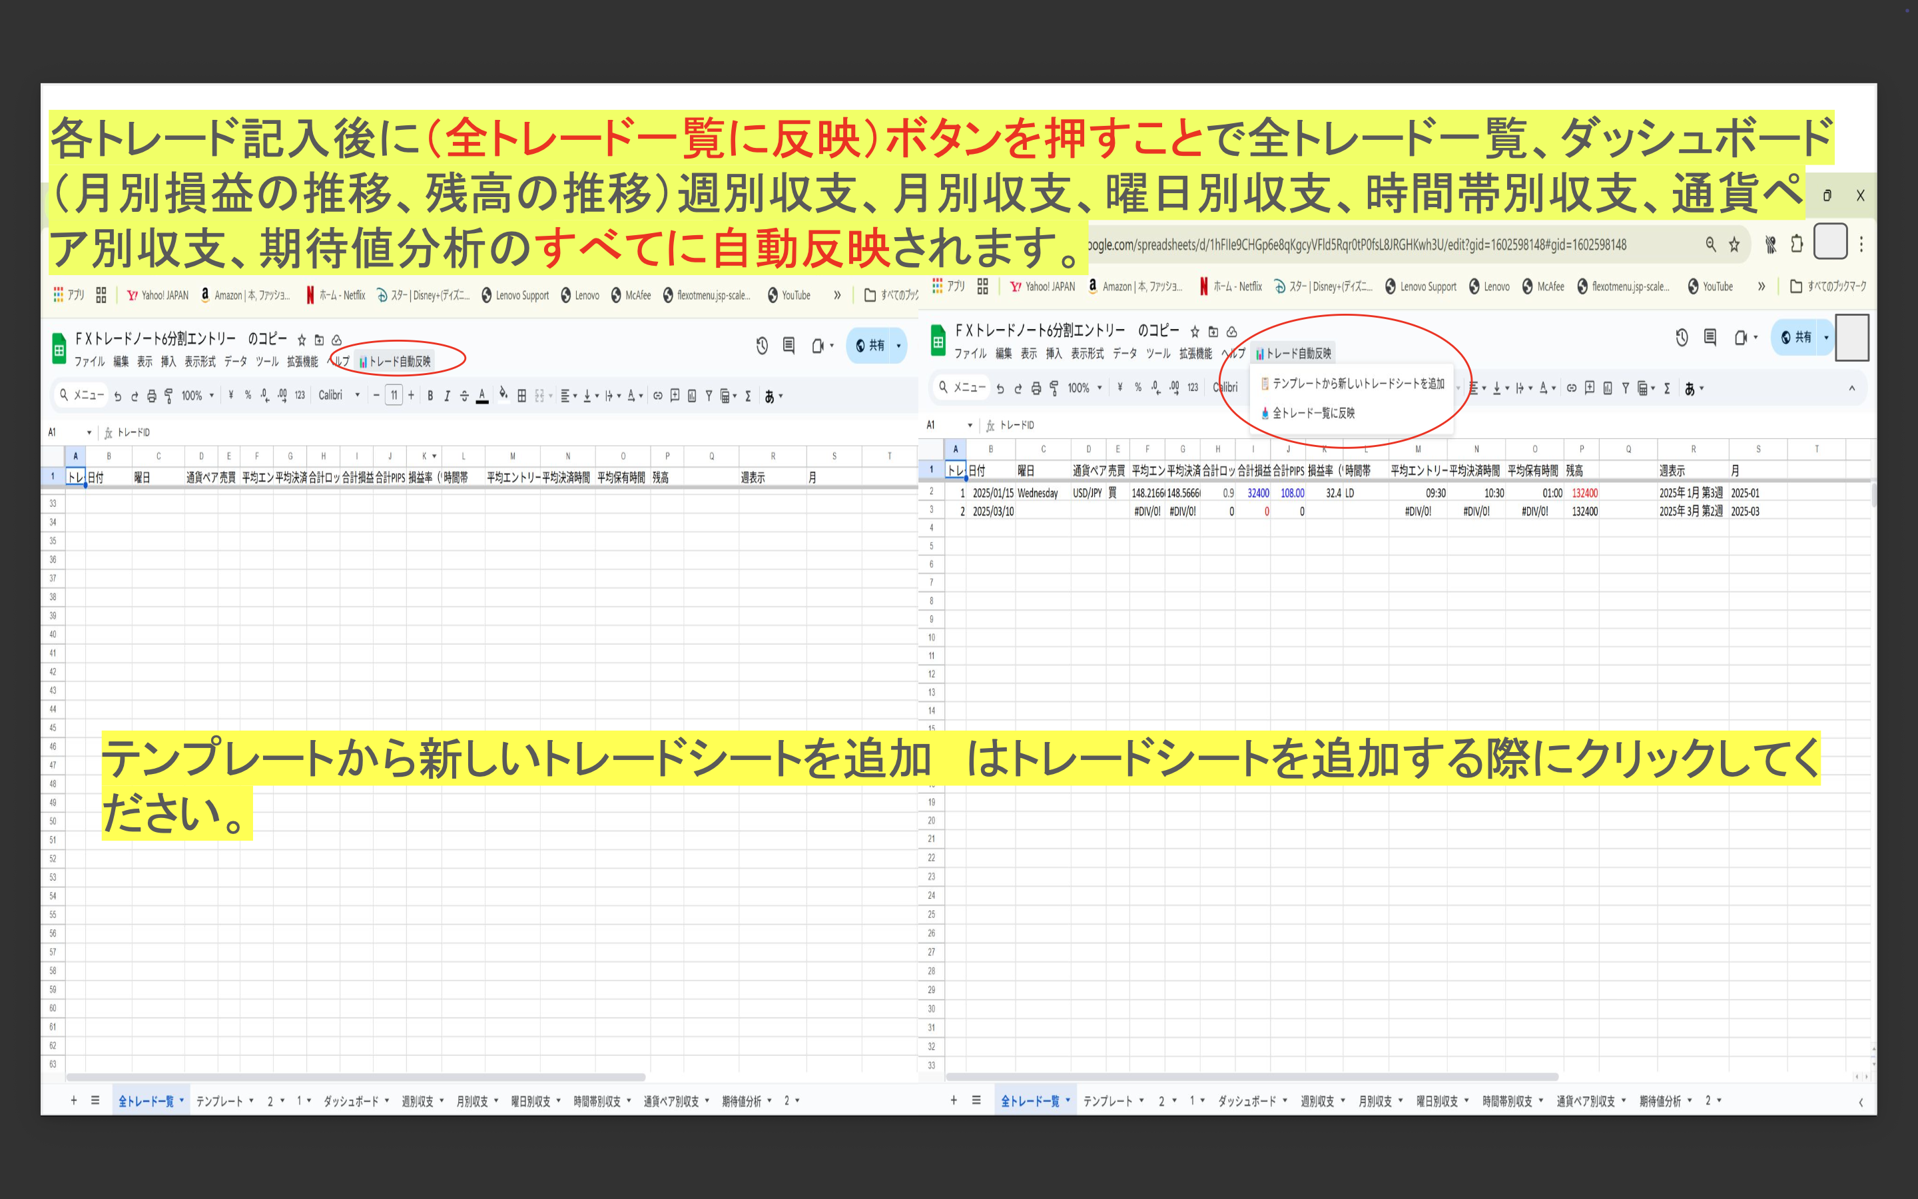Select テンプレートから新しいトレードシートを追加 menu entry
Image resolution: width=1918 pixels, height=1199 pixels.
point(1358,384)
